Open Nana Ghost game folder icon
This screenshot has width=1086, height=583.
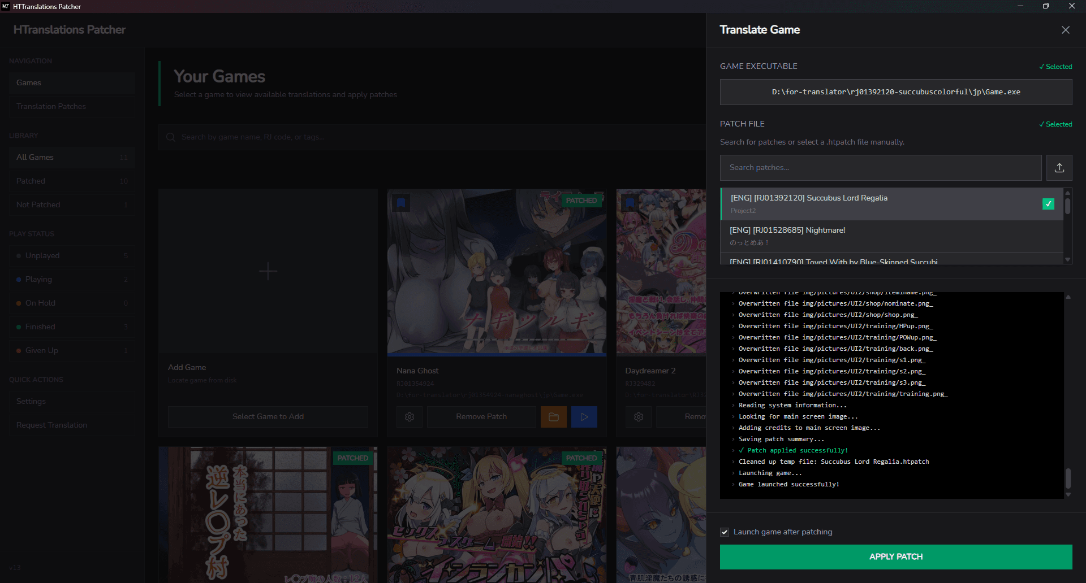[553, 416]
